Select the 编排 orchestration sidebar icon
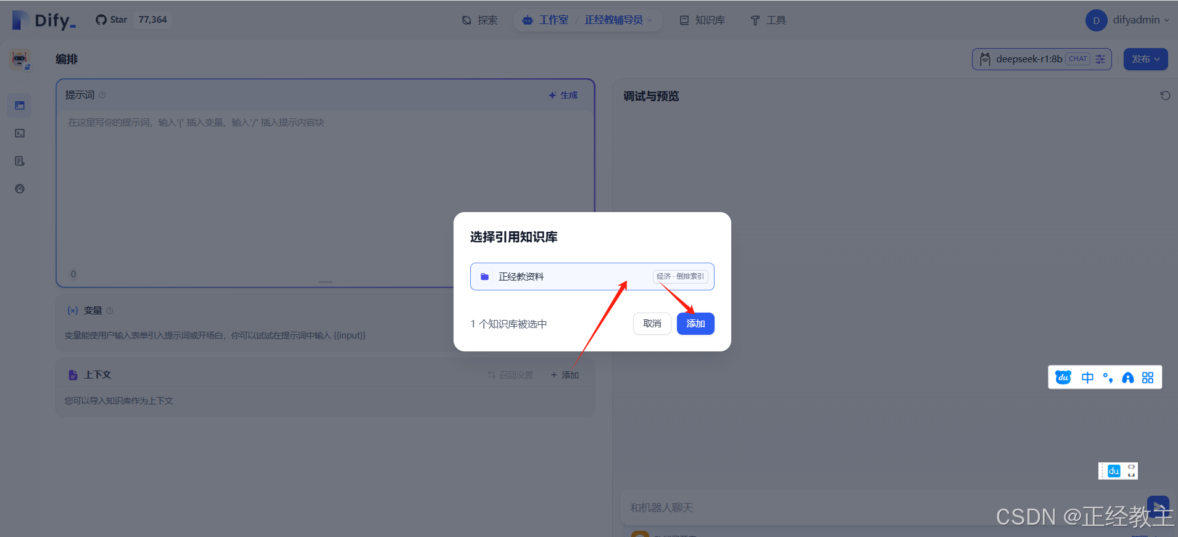Image resolution: width=1178 pixels, height=537 pixels. pyautogui.click(x=20, y=105)
